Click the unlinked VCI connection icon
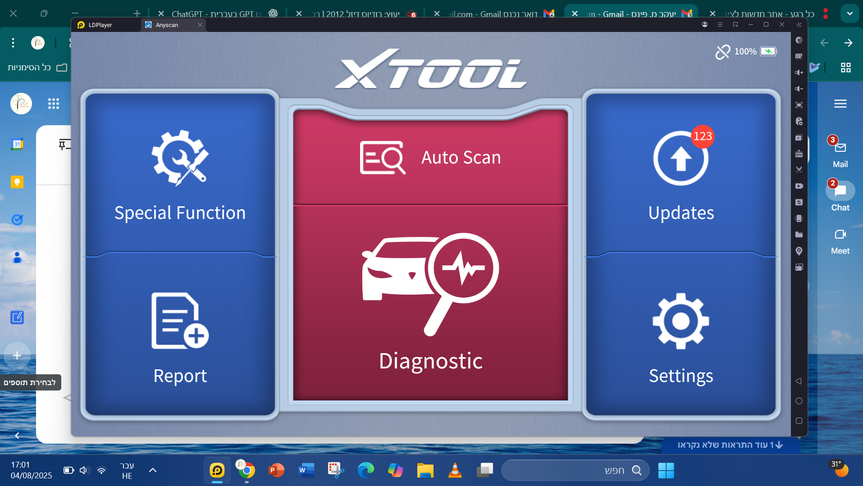The height and width of the screenshot is (486, 863). [x=723, y=52]
